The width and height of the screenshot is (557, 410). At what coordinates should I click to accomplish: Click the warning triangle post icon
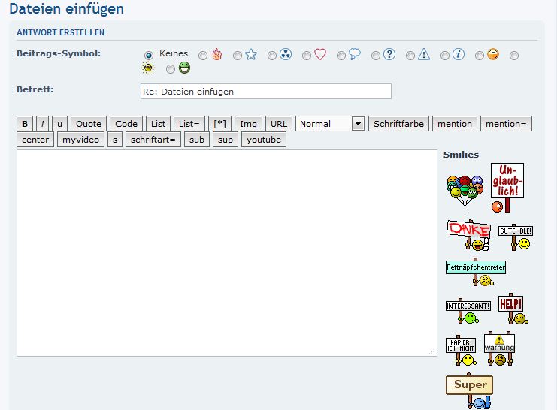[424, 54]
